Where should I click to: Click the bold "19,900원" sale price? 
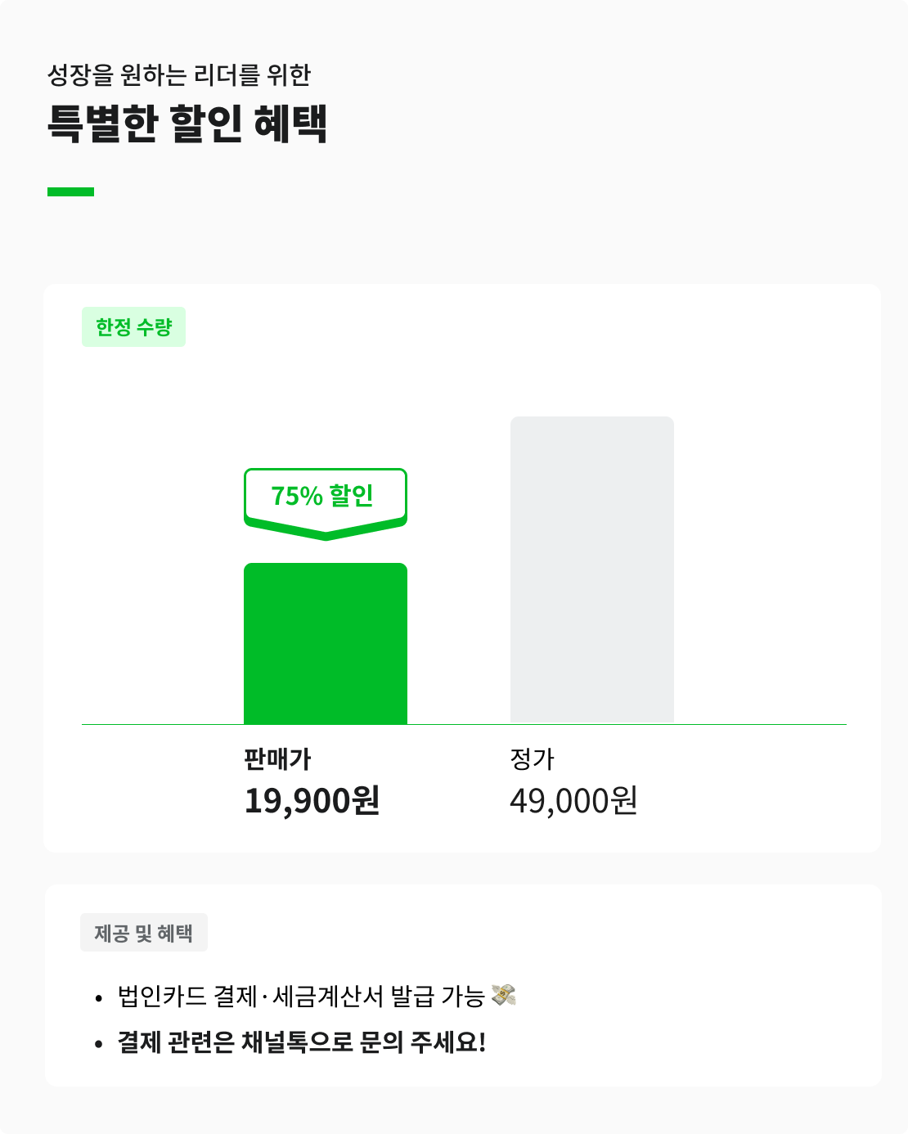pyautogui.click(x=312, y=800)
